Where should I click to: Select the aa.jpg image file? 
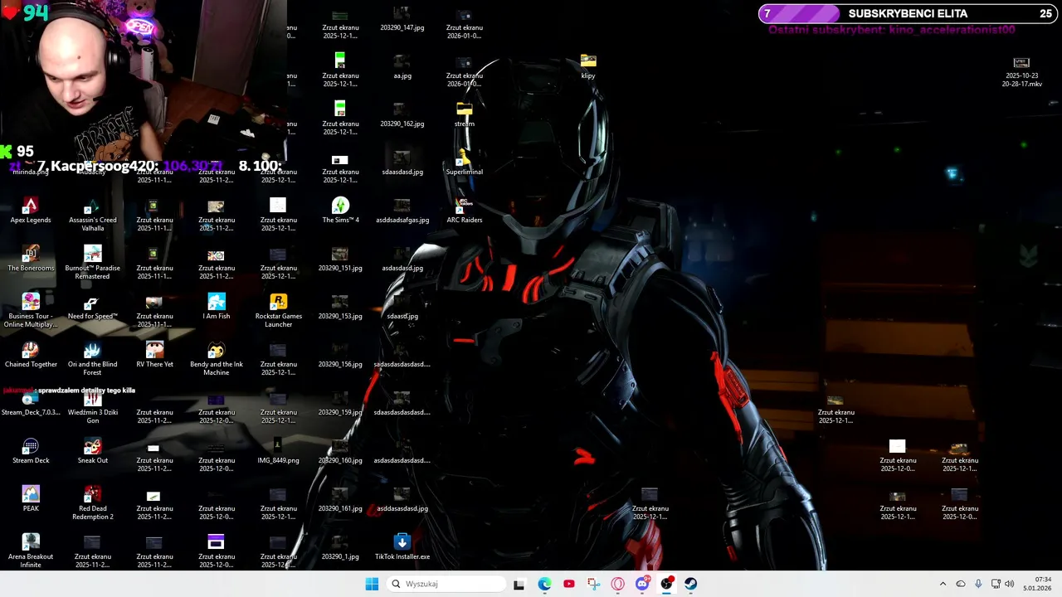[402, 66]
